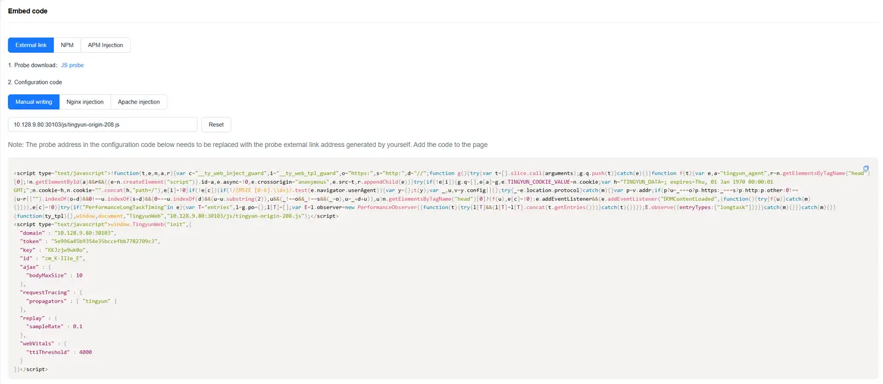Click the Embed code heading
Image resolution: width=883 pixels, height=384 pixels.
(28, 11)
